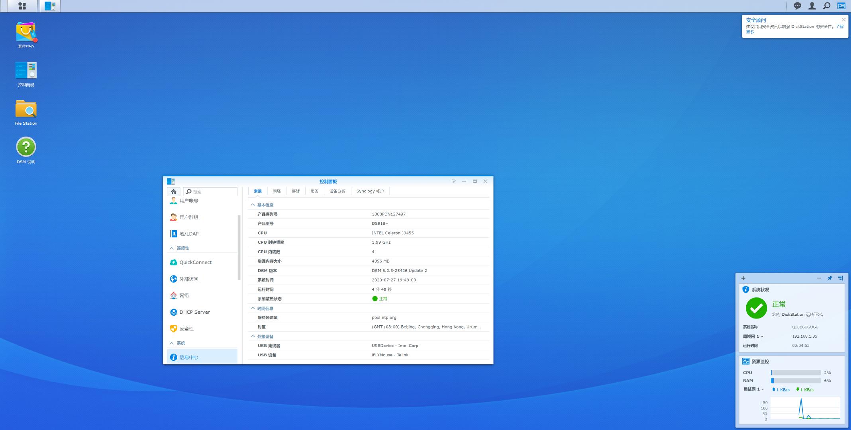851x430 pixels.
Task: Toggle the widgets panel icon
Action: [x=841, y=6]
